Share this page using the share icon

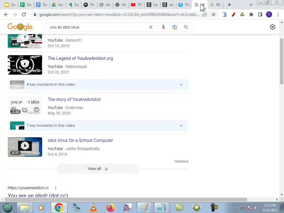(205, 14)
